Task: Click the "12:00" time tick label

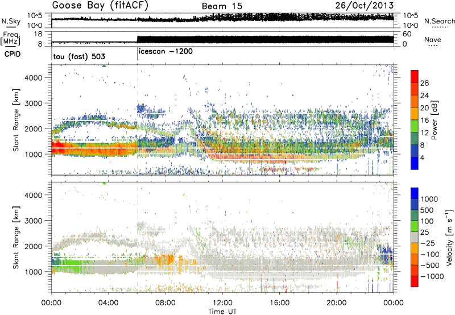Action: pos(222,303)
